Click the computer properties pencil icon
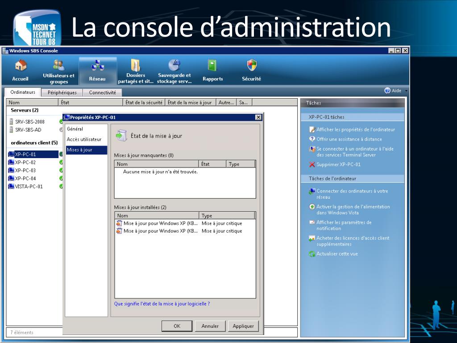Image resolution: width=457 pixels, height=343 pixels. point(312,129)
